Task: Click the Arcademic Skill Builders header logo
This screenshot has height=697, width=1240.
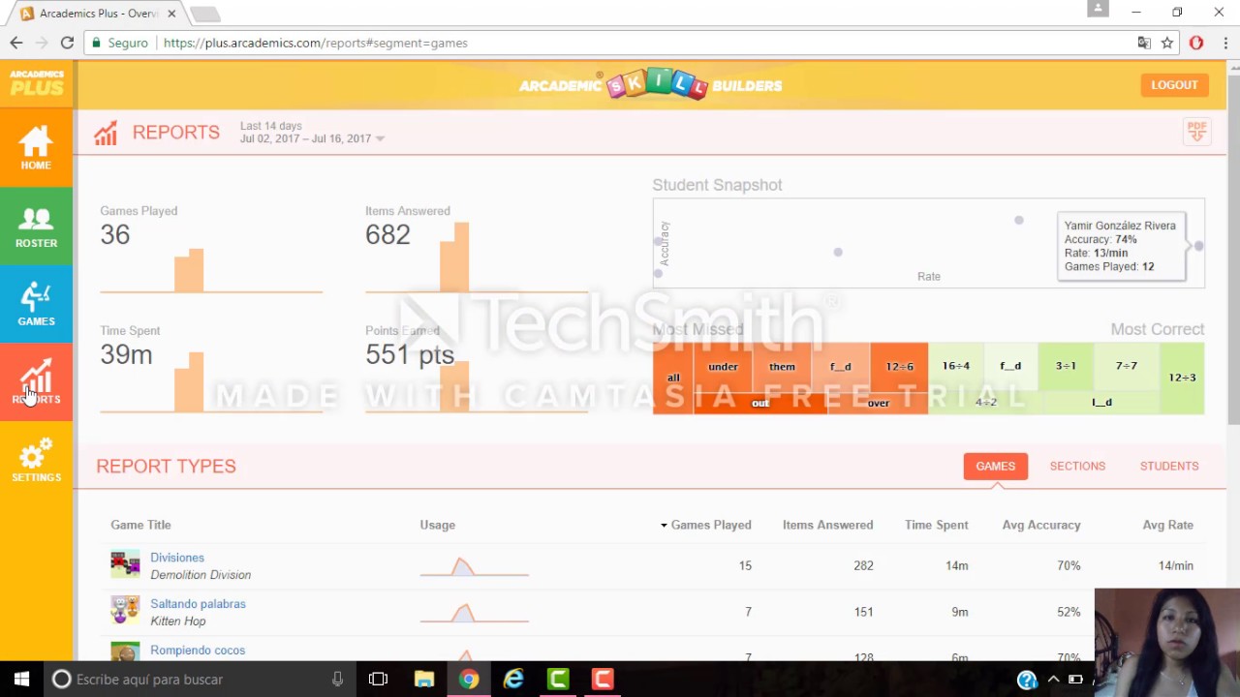Action: tap(650, 85)
